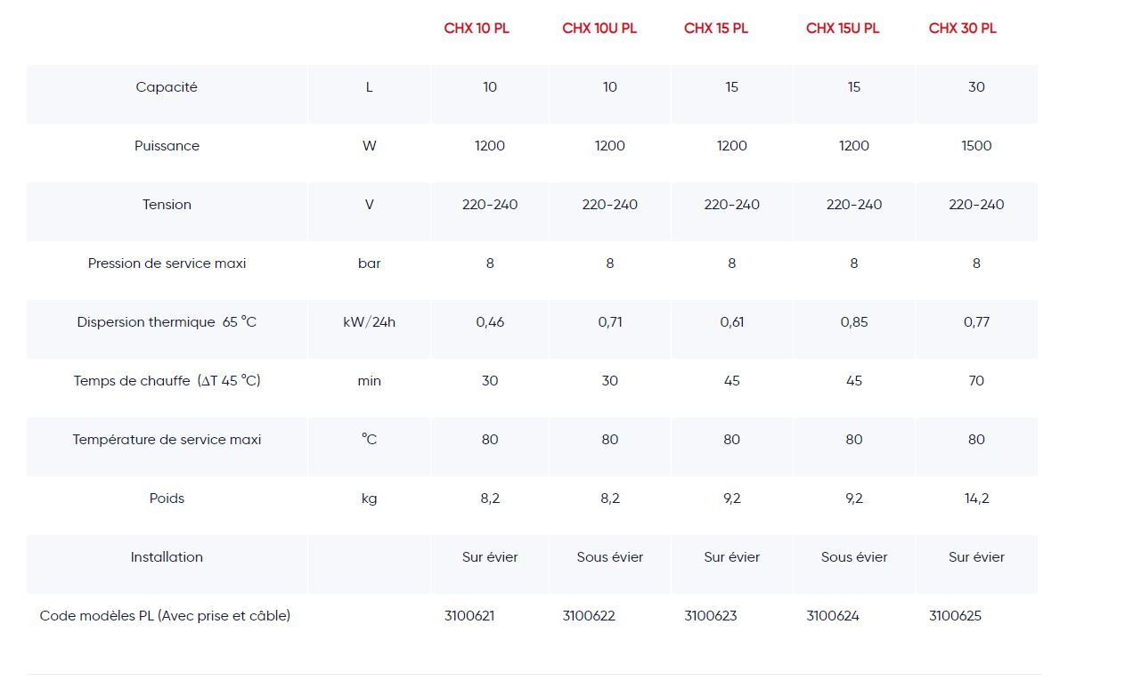Click the Puissance row label
The width and height of the screenshot is (1125, 681).
[167, 146]
